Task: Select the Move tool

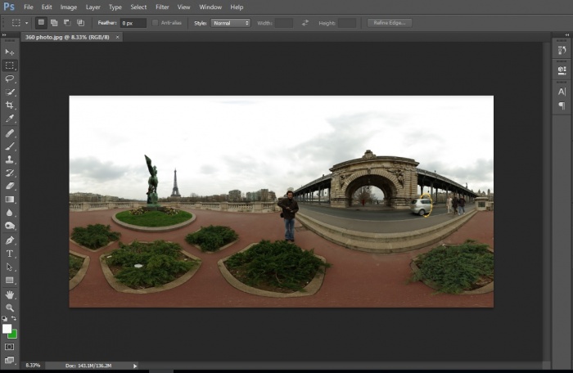Action: [x=10, y=52]
